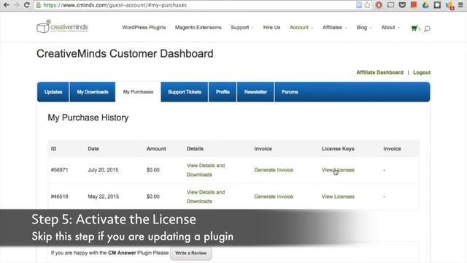This screenshot has height=263, width=467.
Task: Click the multicolor extension icon with badge
Action: (449, 5)
